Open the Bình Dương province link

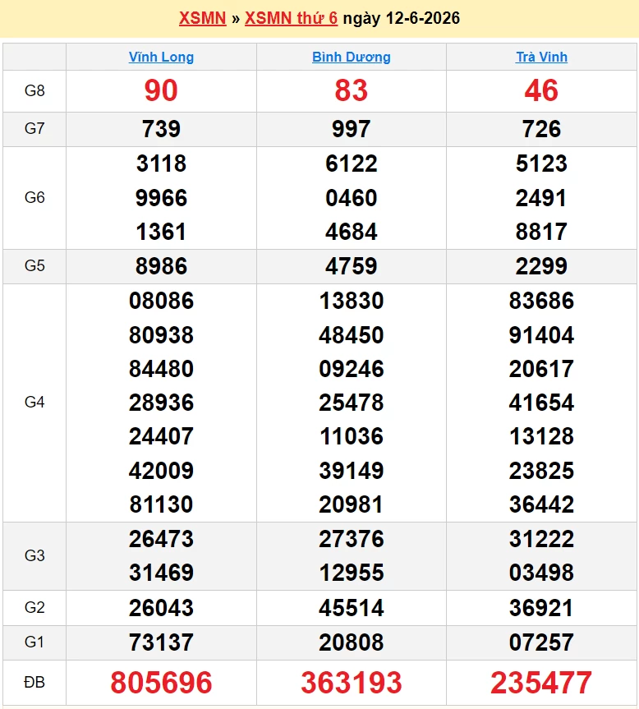352,57
